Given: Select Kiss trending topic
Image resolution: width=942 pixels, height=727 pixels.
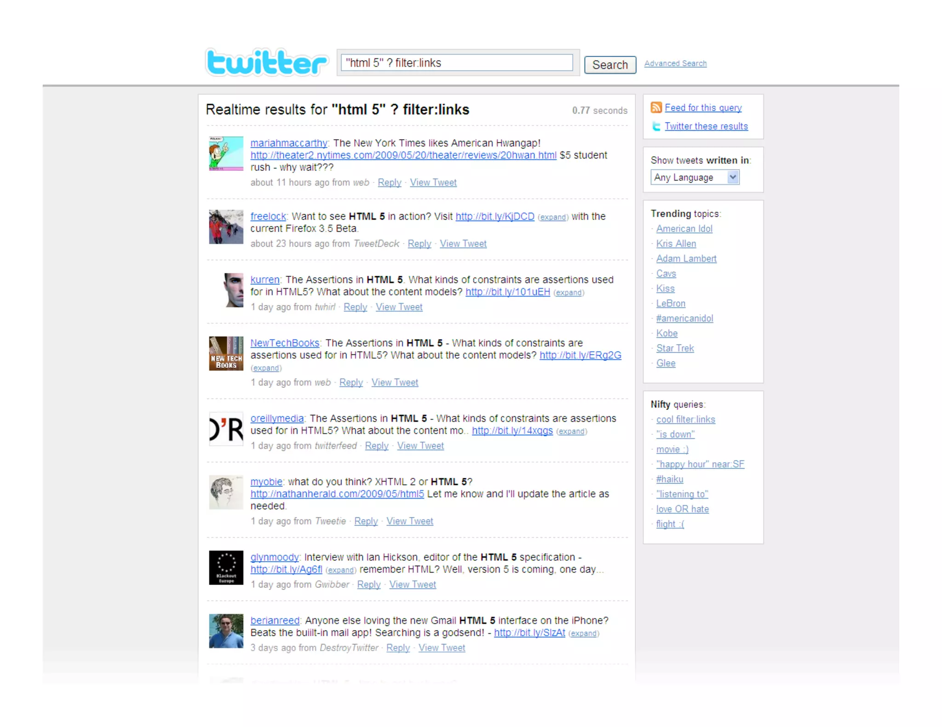Looking at the screenshot, I should tap(665, 289).
